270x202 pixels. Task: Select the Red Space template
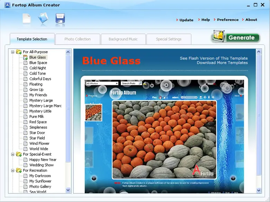tap(38, 122)
